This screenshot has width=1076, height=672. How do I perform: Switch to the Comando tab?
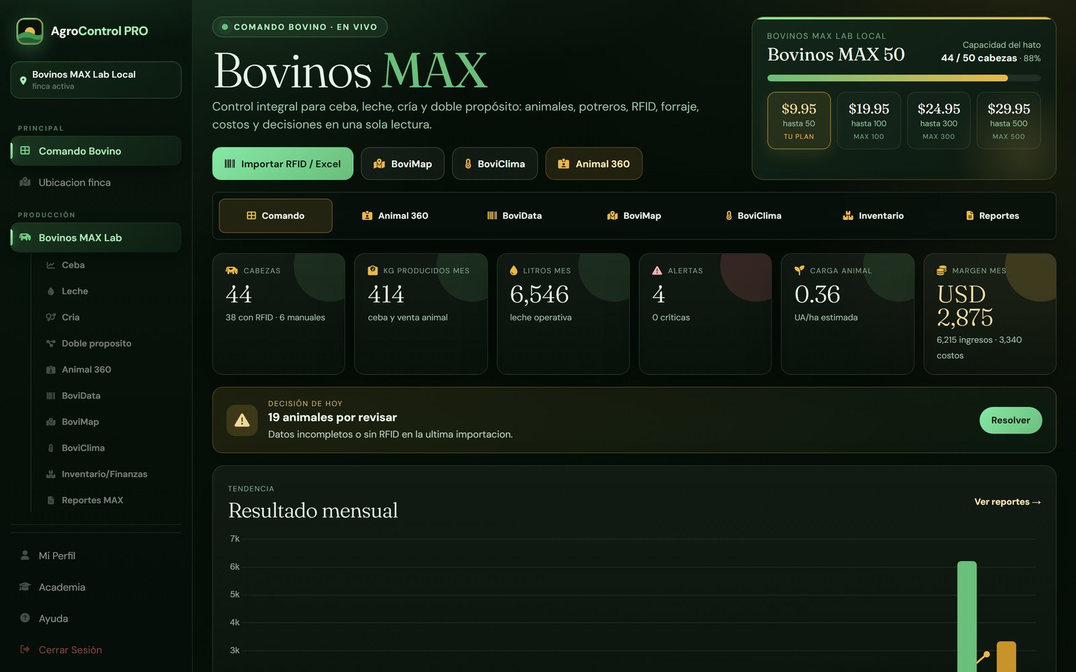[276, 216]
